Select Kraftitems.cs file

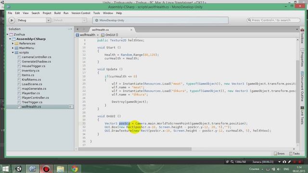tap(31, 79)
